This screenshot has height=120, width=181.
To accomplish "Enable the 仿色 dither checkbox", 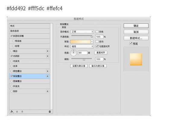I will [97, 32].
